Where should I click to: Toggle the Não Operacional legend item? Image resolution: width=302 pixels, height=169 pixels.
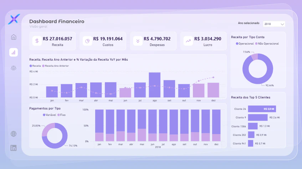[x=267, y=44]
